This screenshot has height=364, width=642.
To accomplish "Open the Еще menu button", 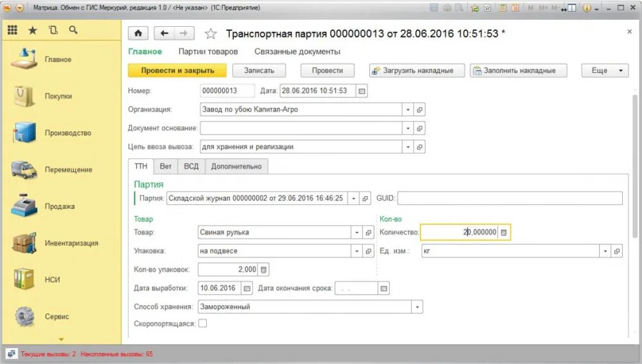I will [x=605, y=70].
